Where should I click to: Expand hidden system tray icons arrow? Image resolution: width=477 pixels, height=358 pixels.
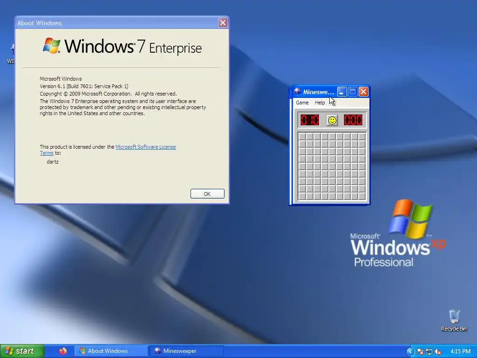[410, 351]
